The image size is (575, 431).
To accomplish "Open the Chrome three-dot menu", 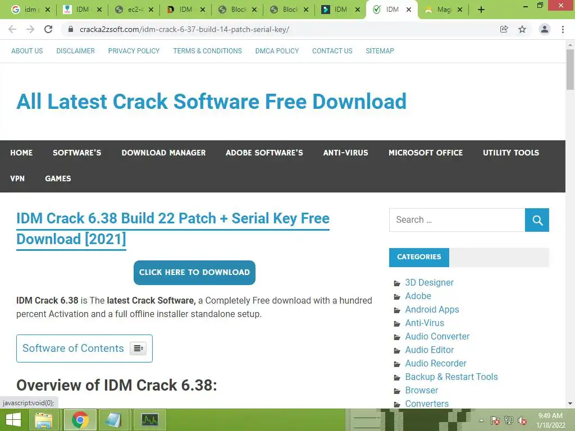I will [563, 29].
